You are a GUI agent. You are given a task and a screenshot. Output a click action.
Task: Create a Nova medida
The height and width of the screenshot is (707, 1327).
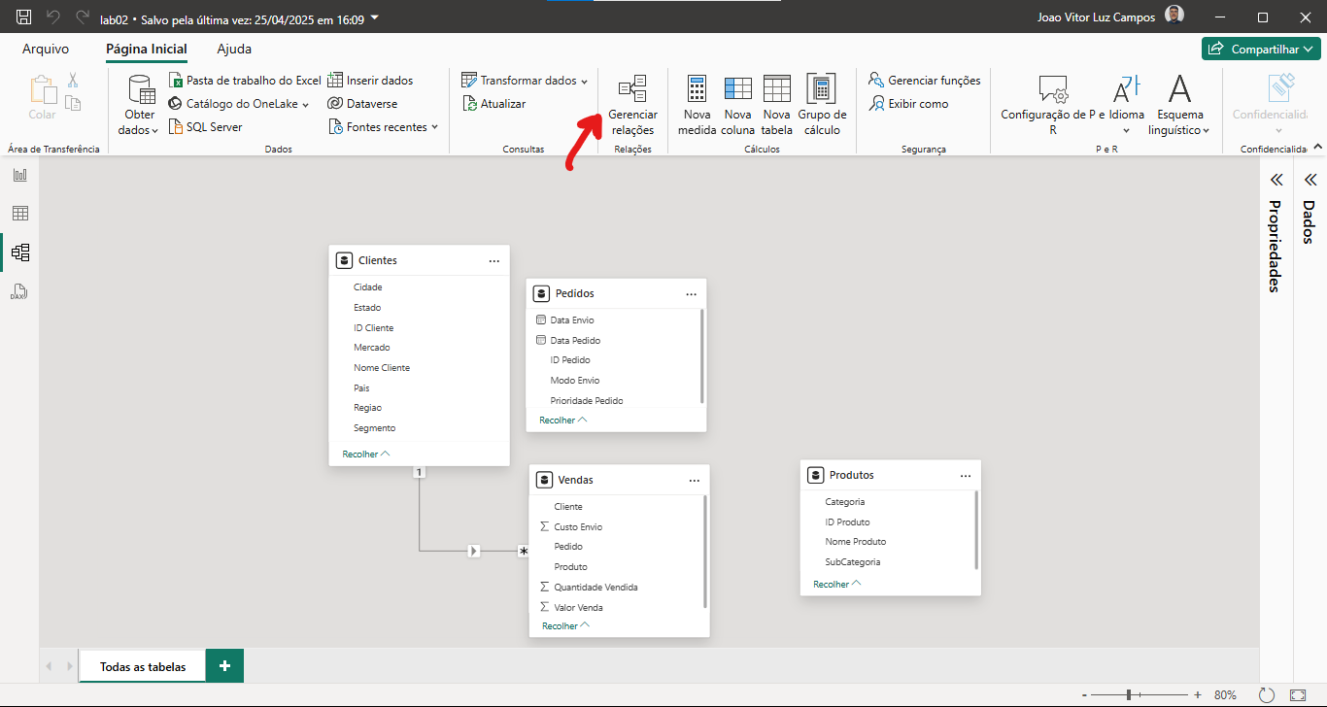[697, 105]
